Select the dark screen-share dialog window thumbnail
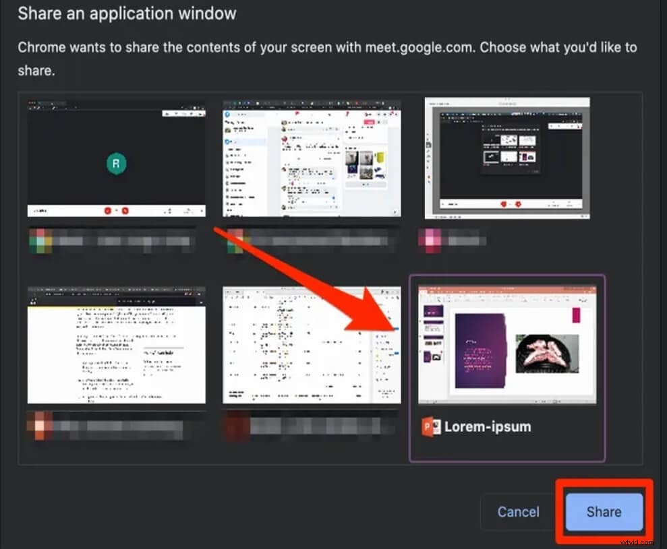Screen dimensions: 667x549 pyautogui.click(x=506, y=159)
